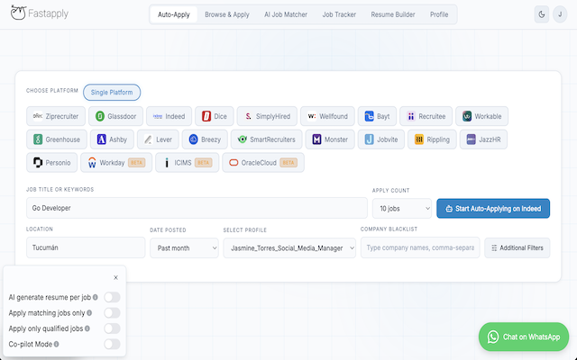The width and height of the screenshot is (577, 360).
Task: Open the Date Posted Past month dropdown
Action: [184, 248]
